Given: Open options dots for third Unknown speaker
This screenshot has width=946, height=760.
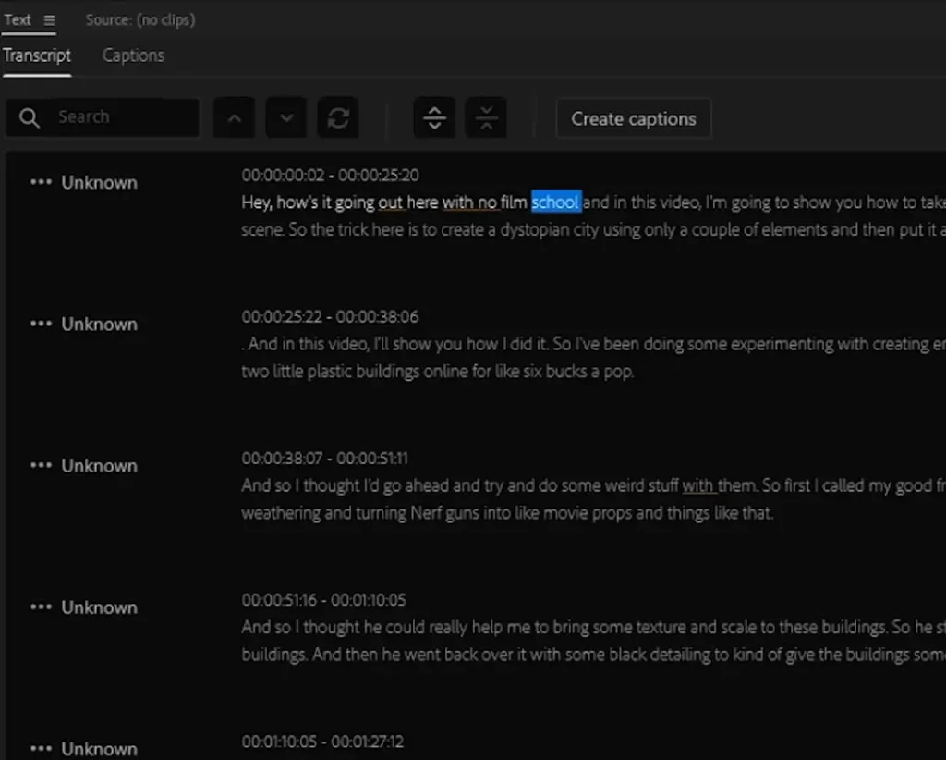Looking at the screenshot, I should click(41, 466).
